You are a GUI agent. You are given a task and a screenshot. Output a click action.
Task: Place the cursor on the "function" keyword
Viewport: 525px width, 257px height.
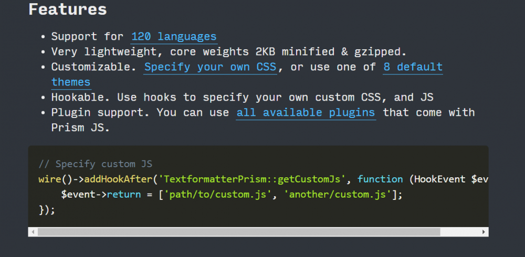point(380,179)
